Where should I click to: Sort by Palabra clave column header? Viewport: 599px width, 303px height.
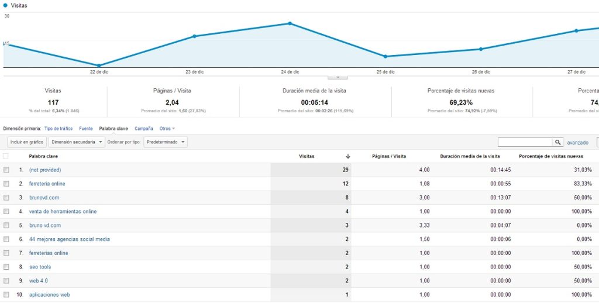(x=43, y=156)
